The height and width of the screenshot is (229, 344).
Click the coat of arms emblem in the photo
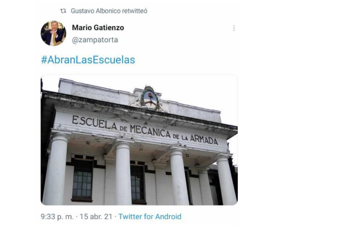(150, 98)
